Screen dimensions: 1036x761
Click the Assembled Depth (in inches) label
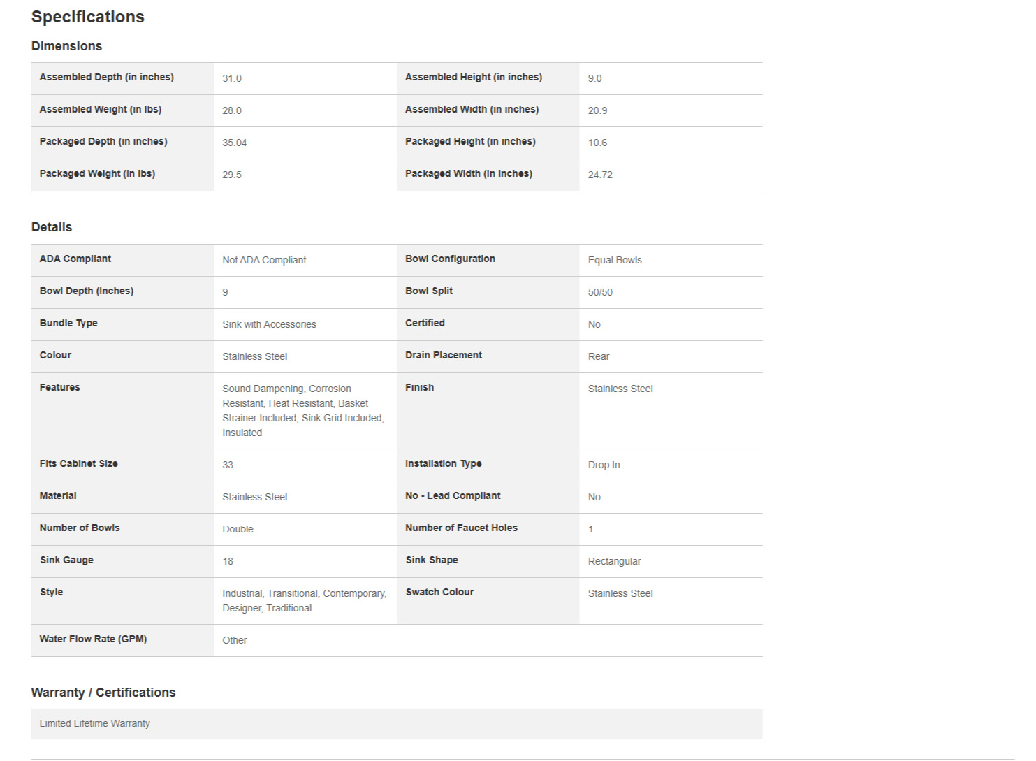[107, 78]
